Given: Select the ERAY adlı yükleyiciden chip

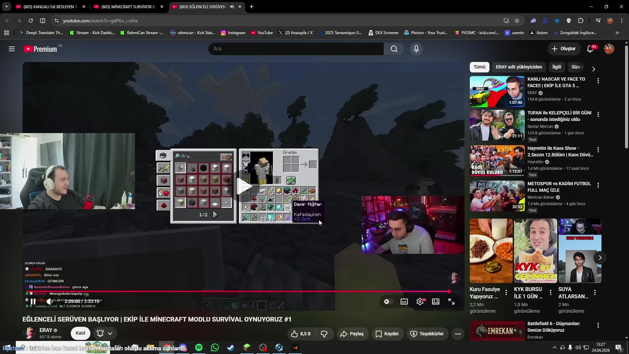Looking at the screenshot, I should coord(519,67).
